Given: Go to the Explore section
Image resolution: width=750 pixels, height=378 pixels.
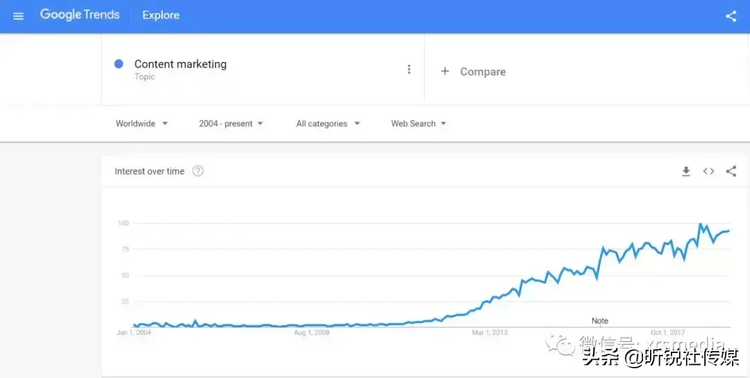Looking at the screenshot, I should click(x=160, y=15).
